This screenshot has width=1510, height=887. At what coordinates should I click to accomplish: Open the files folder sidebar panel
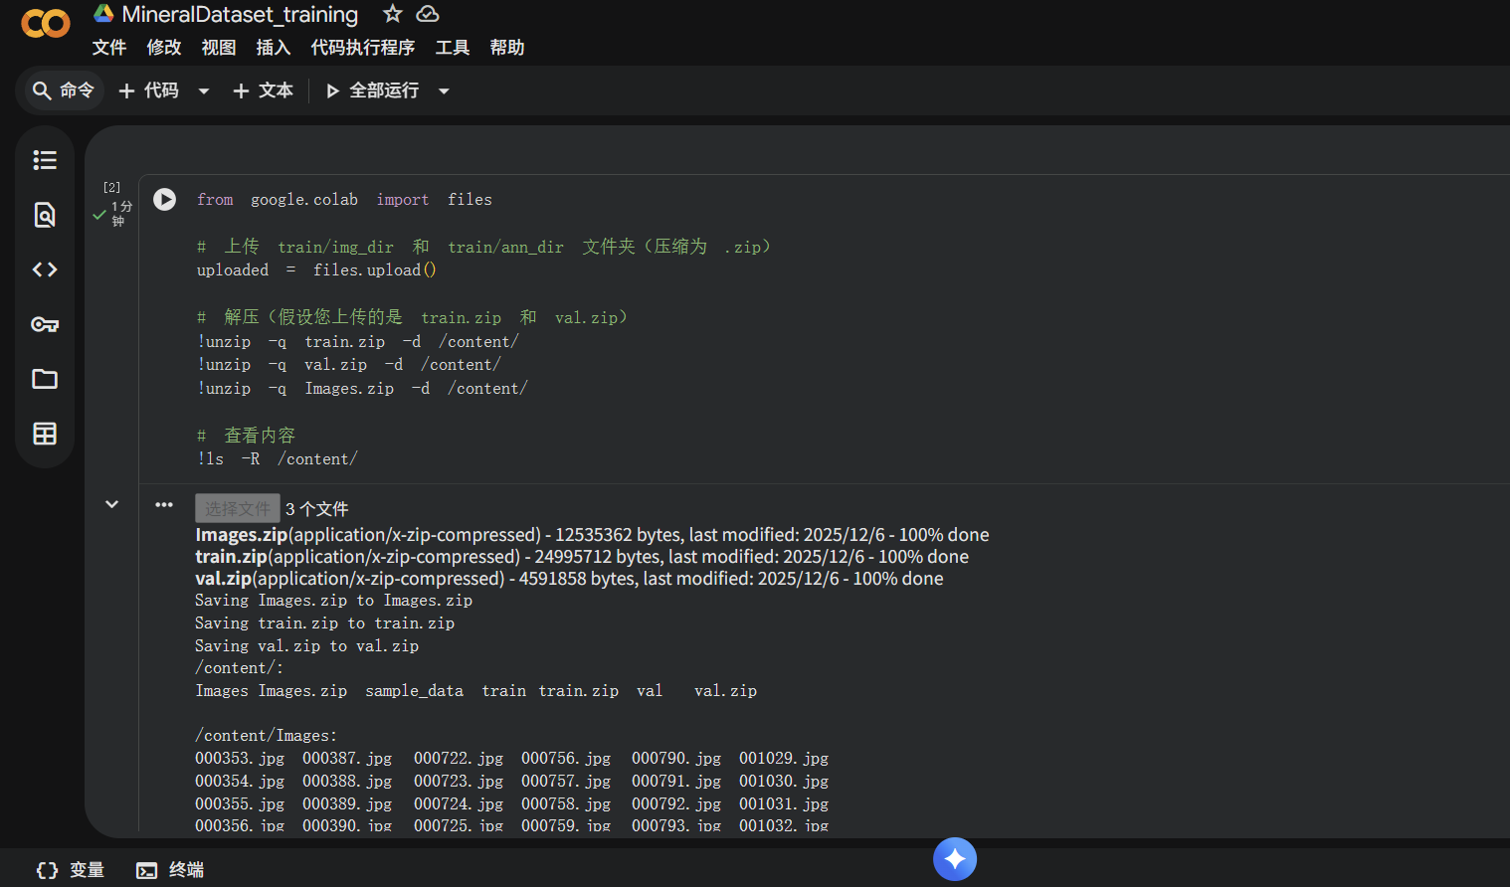(45, 379)
